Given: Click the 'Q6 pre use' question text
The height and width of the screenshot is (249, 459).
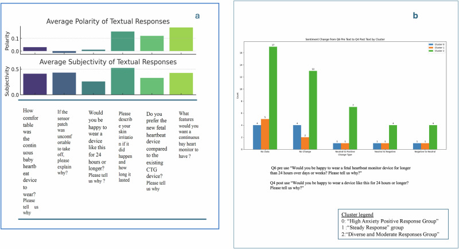Looking at the screenshot, I should [340, 170].
